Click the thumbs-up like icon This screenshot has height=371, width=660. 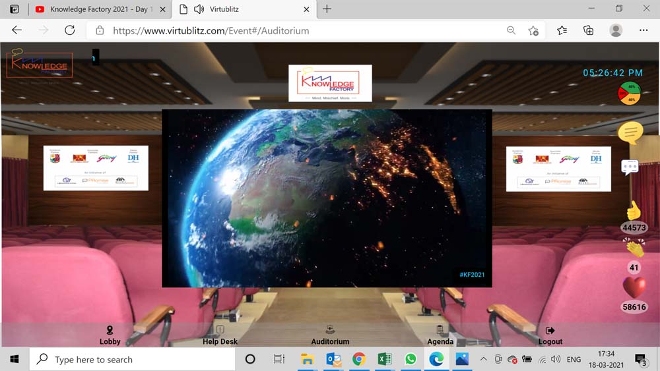click(634, 210)
